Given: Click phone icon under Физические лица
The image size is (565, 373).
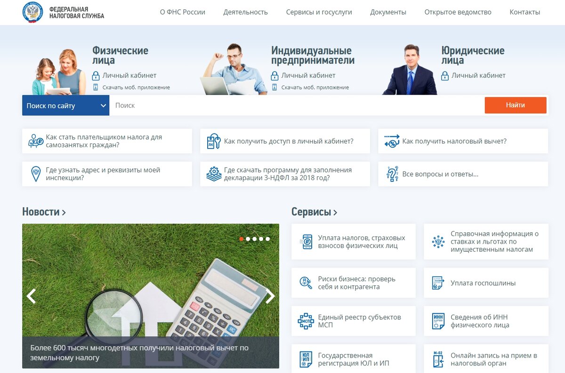Looking at the screenshot, I should tap(96, 87).
